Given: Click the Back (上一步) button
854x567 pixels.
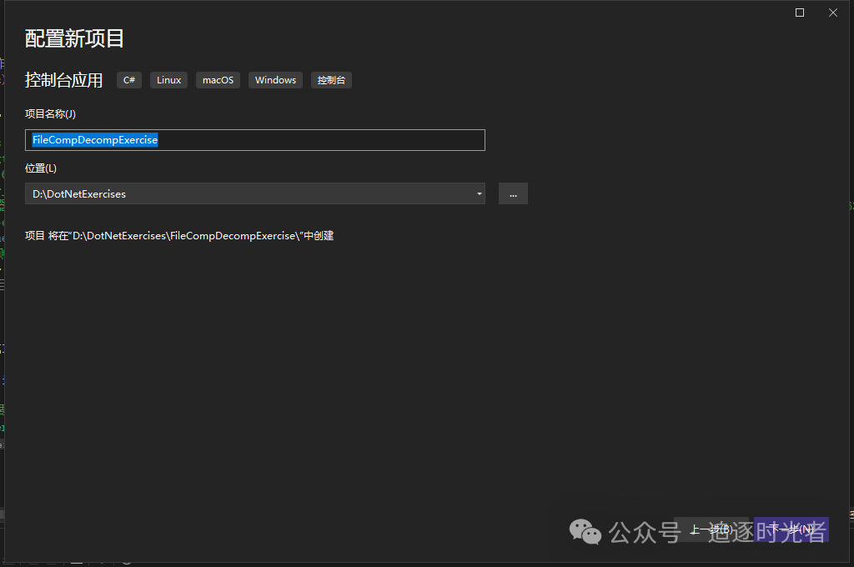Looking at the screenshot, I should 711,529.
